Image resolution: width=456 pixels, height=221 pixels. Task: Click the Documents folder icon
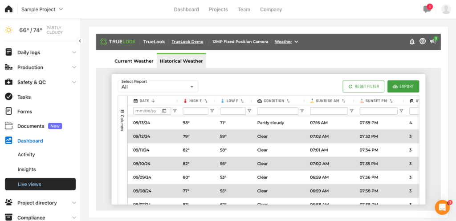pyautogui.click(x=9, y=126)
